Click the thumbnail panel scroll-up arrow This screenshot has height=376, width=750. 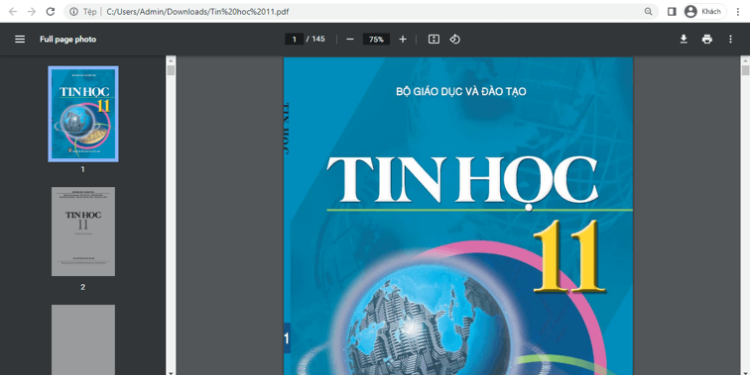pos(171,60)
